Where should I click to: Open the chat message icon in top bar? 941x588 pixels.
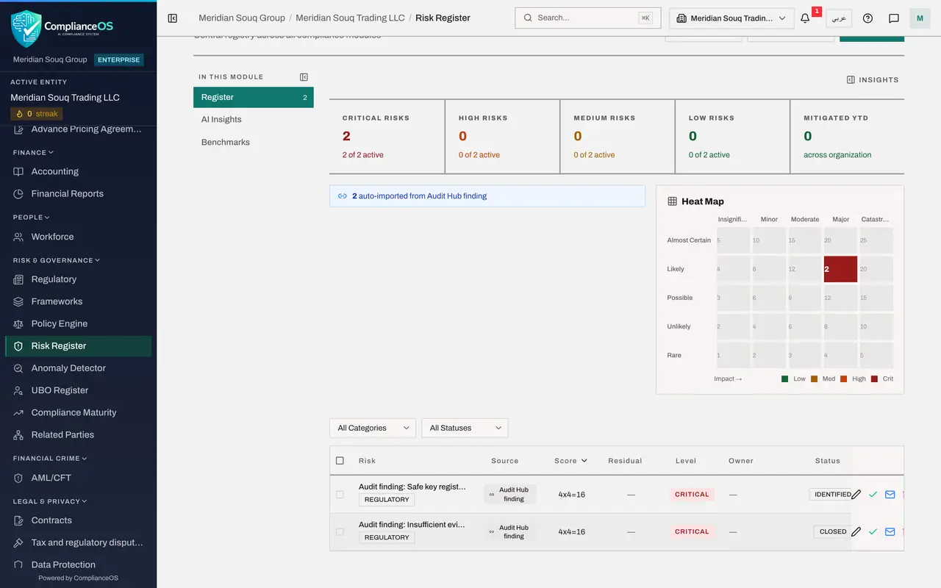pyautogui.click(x=894, y=18)
